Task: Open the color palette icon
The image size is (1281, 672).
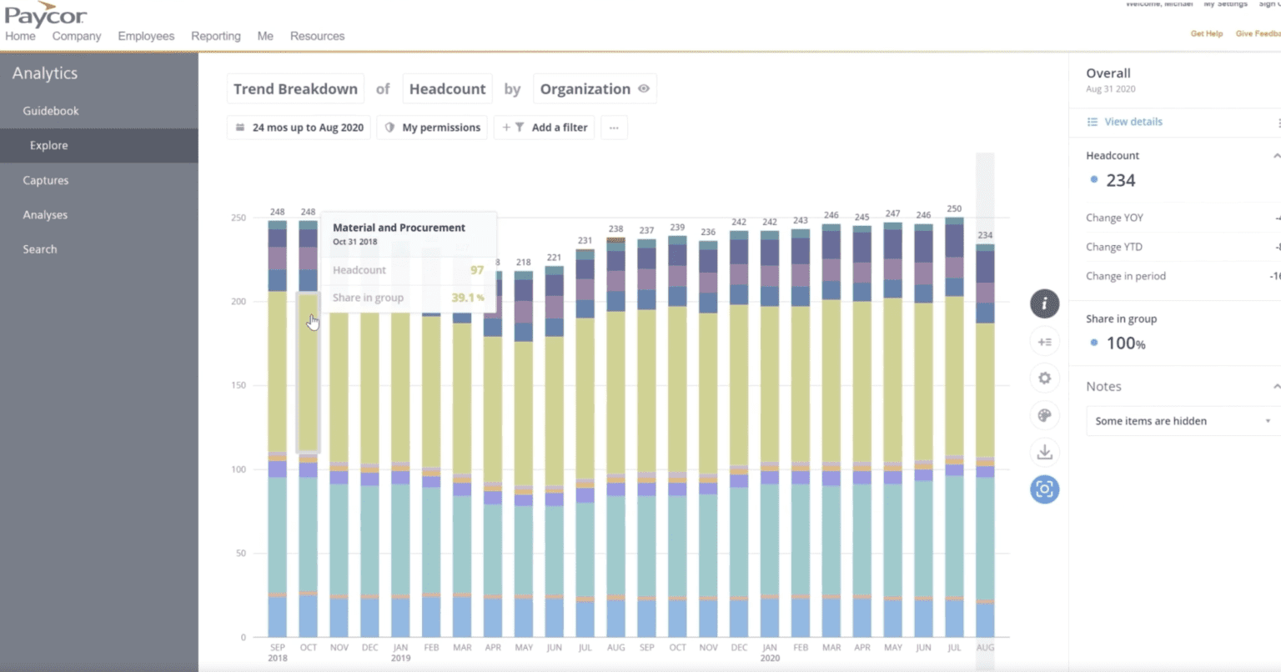Action: 1044,415
